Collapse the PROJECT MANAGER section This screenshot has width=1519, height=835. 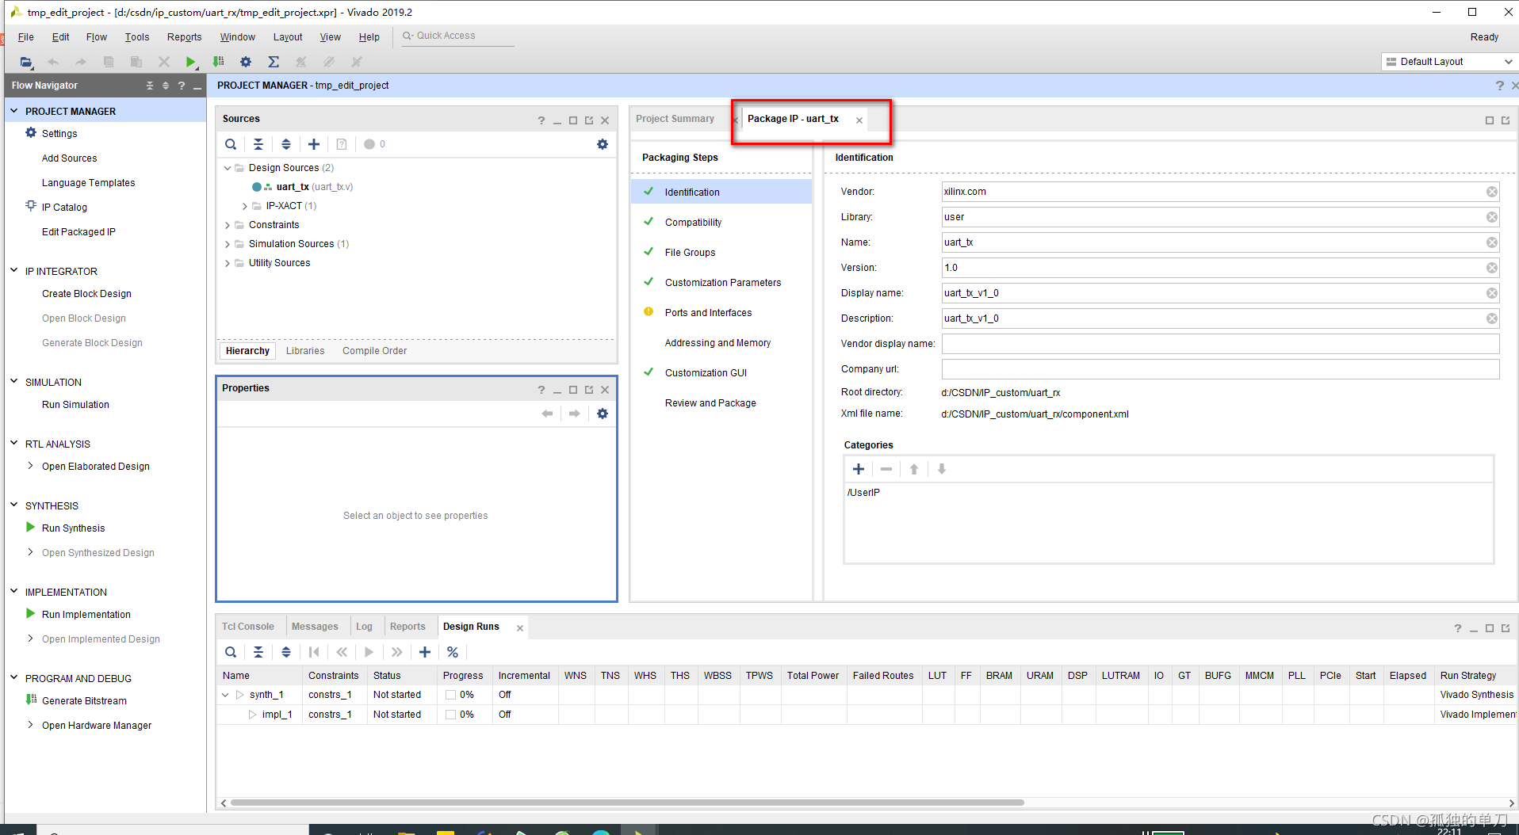pyautogui.click(x=13, y=111)
